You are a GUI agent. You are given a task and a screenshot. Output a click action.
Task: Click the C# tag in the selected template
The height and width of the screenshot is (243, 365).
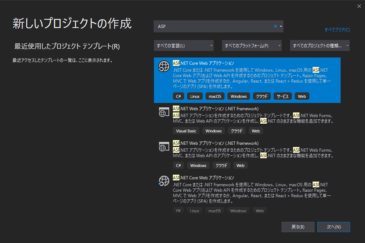coord(179,96)
